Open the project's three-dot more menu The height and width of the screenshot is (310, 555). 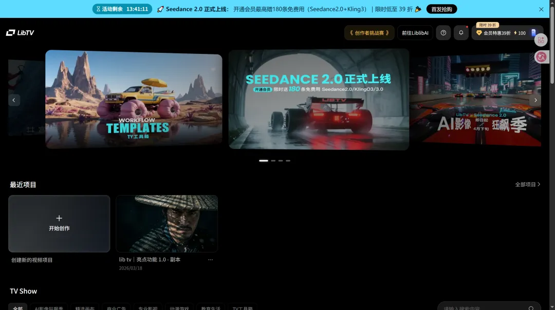(x=211, y=260)
